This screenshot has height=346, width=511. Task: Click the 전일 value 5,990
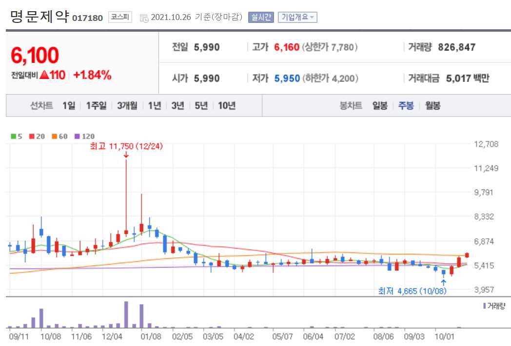[207, 47]
